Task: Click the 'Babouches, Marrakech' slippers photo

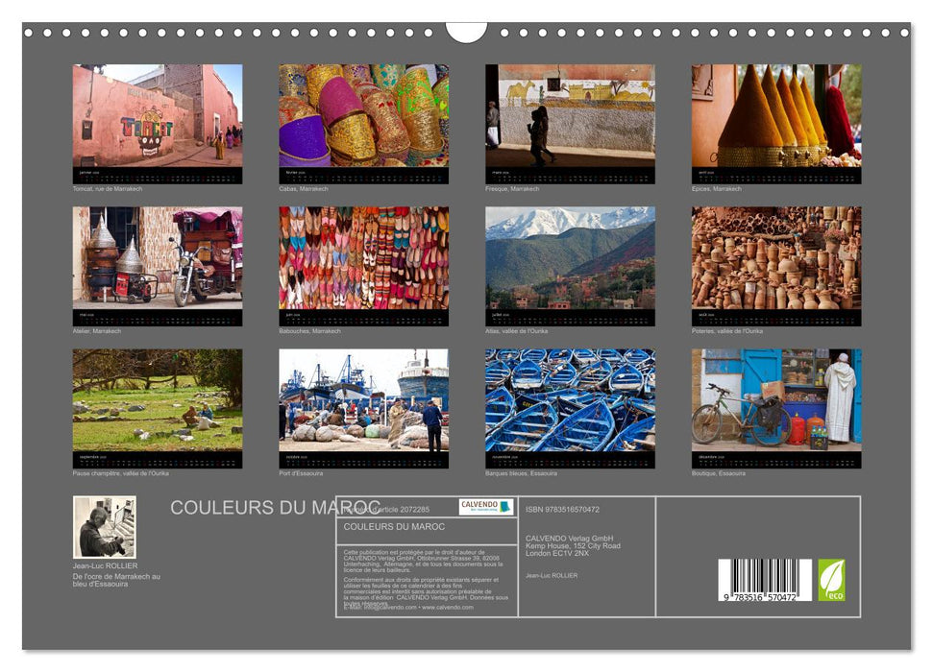Action: click(x=360, y=259)
